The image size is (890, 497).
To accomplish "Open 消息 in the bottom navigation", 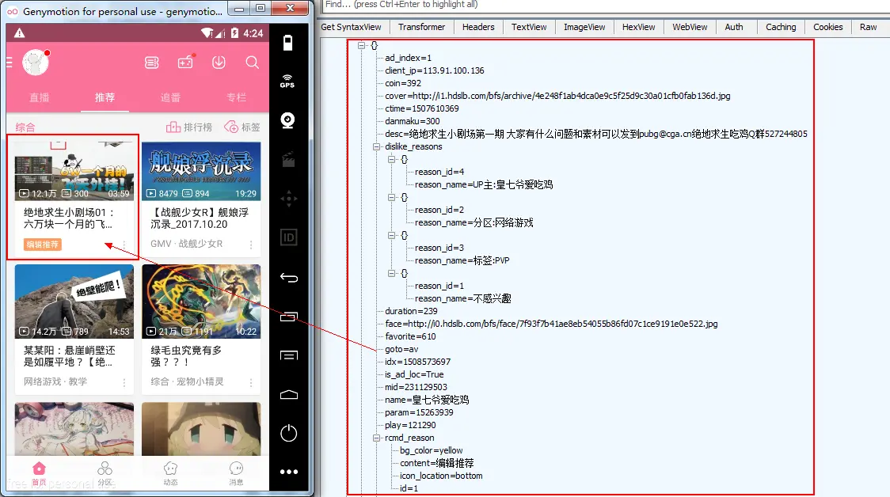I will coord(235,470).
